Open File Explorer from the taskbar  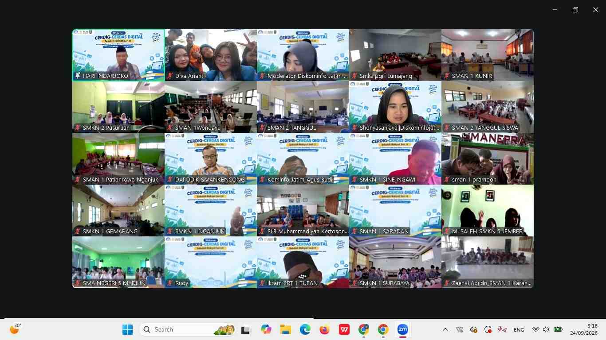tap(285, 329)
